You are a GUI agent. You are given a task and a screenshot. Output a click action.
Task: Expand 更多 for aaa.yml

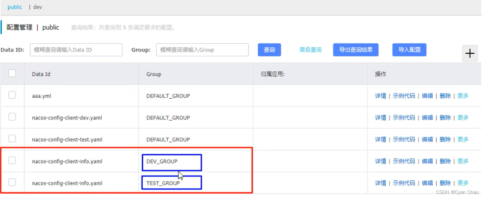tap(463, 96)
